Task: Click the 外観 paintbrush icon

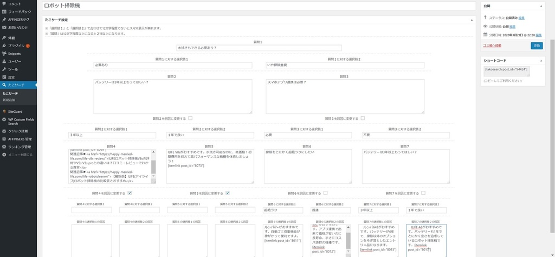Action: click(4, 38)
